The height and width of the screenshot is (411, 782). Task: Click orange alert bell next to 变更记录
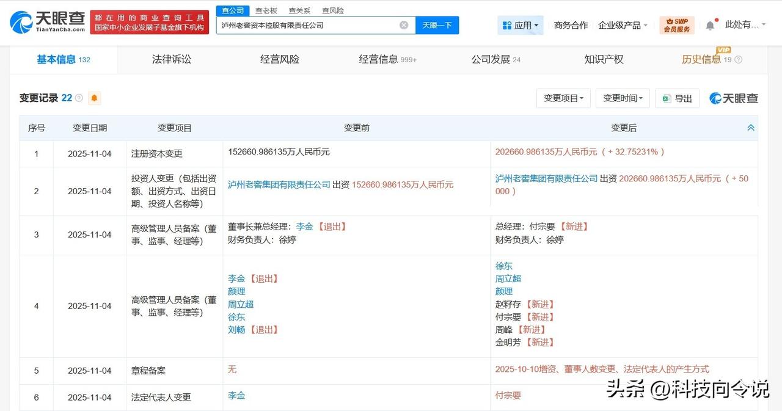point(94,98)
